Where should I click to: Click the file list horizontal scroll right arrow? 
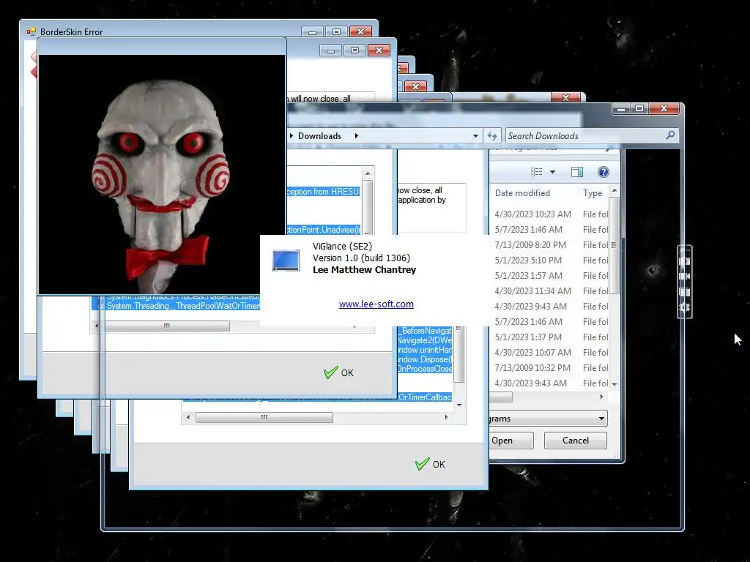click(x=602, y=397)
